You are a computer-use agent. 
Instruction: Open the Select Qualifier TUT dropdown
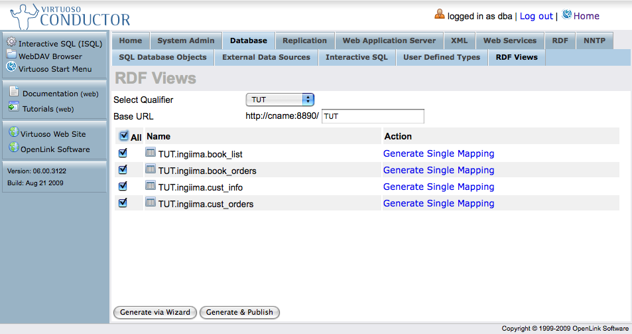click(x=279, y=100)
